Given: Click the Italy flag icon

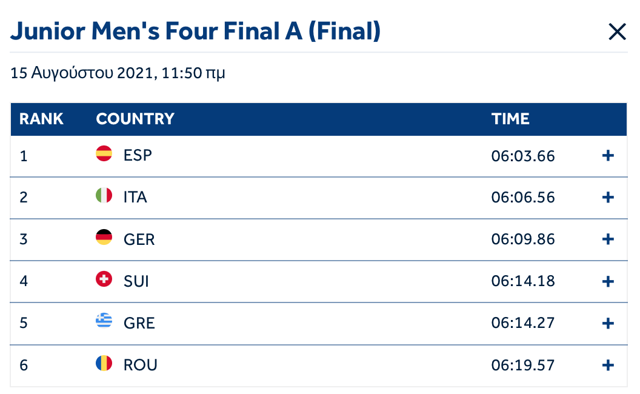Looking at the screenshot, I should (104, 196).
